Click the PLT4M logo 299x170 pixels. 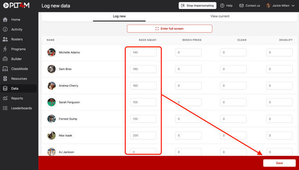pos(16,5)
